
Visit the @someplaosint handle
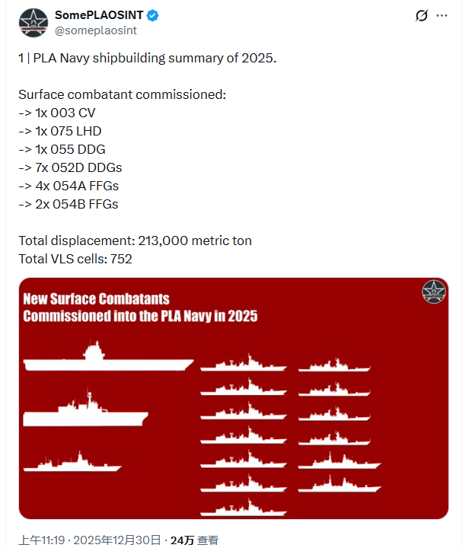(x=96, y=30)
